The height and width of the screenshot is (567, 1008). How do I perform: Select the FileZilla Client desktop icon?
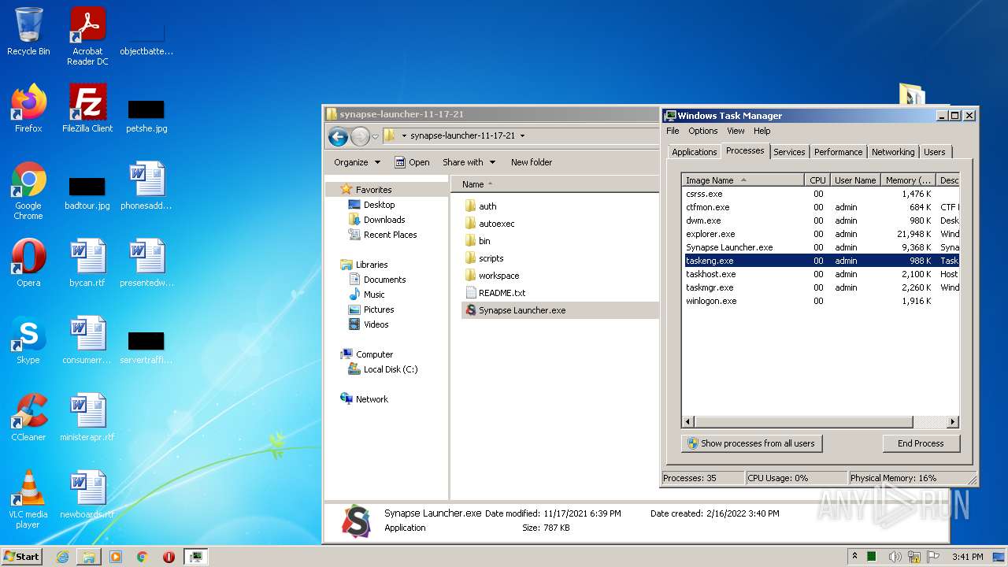tap(87, 109)
